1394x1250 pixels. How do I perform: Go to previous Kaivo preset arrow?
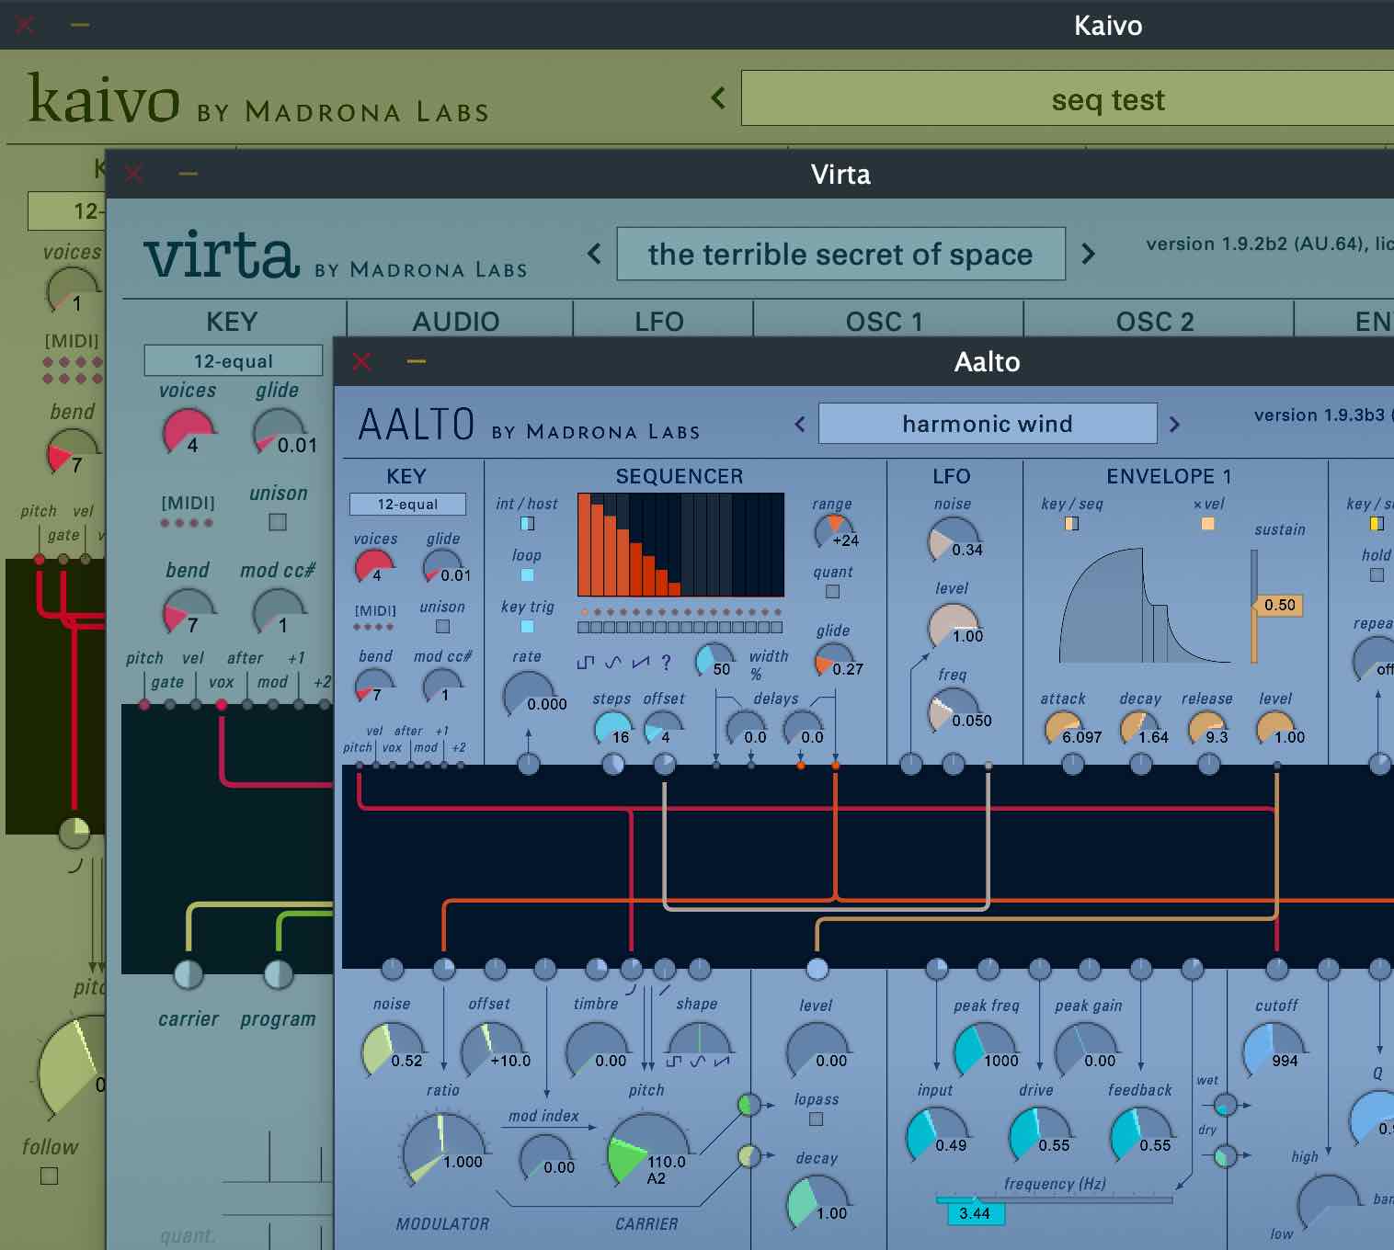718,97
